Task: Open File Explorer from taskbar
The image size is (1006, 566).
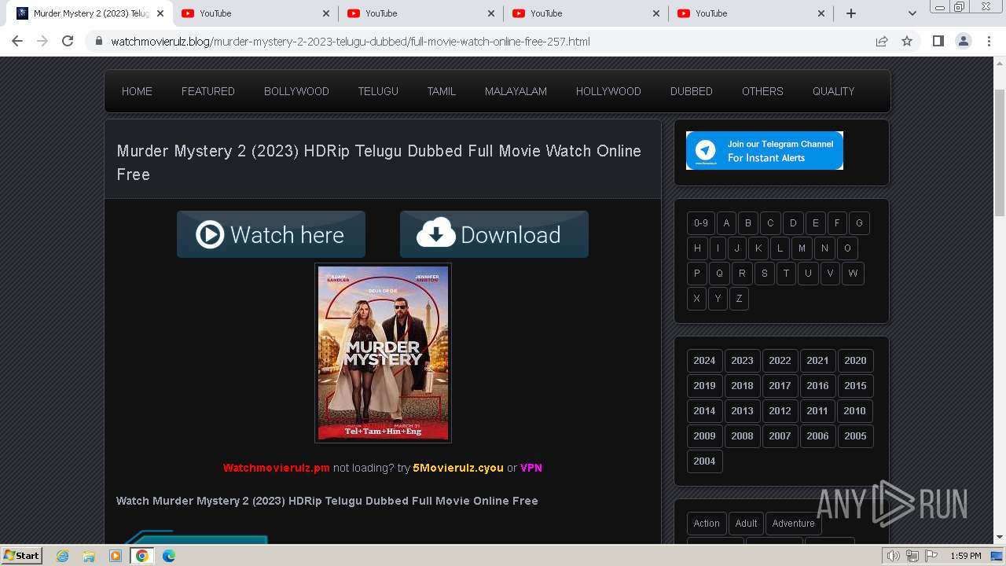Action: click(x=89, y=556)
